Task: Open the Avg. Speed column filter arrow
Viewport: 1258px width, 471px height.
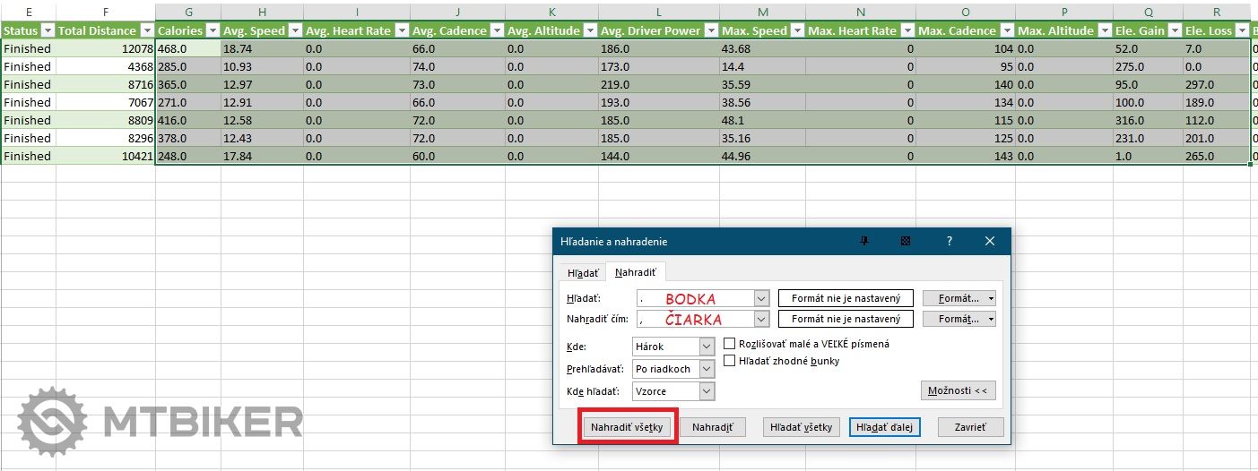Action: coord(294,30)
